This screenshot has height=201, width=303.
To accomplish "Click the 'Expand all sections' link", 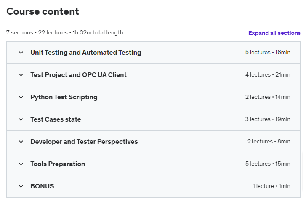I will [274, 33].
